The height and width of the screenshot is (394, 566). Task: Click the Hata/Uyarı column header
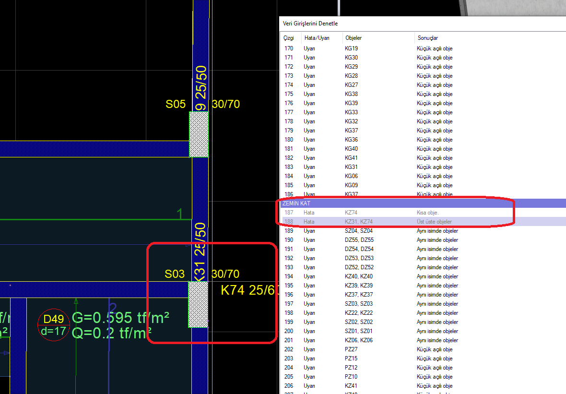click(317, 38)
